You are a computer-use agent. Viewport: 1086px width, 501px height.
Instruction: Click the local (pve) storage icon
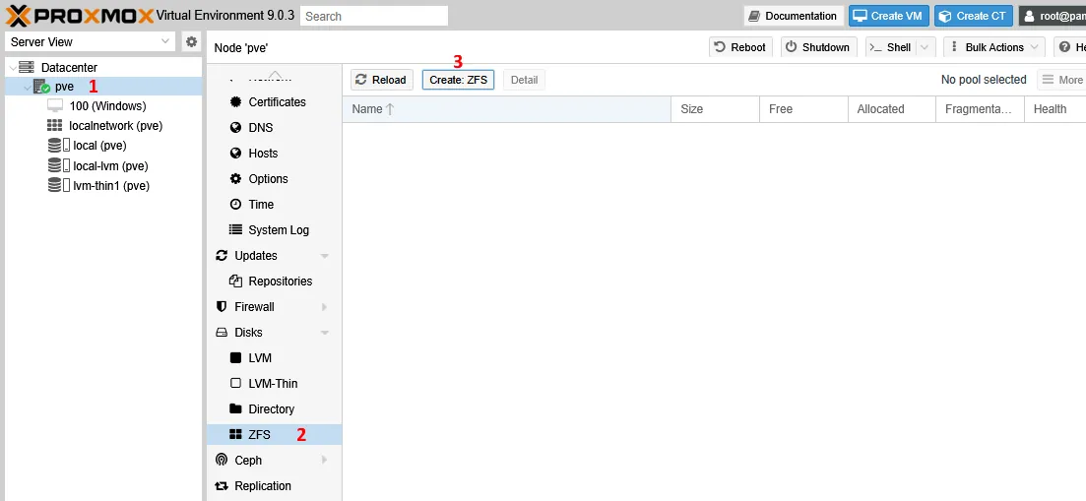coord(59,146)
